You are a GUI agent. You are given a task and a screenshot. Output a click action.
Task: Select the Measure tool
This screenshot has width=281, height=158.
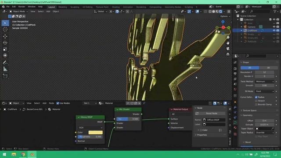coord(5,69)
